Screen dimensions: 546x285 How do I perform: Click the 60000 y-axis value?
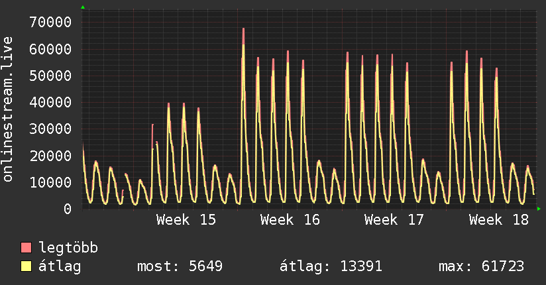click(50, 49)
